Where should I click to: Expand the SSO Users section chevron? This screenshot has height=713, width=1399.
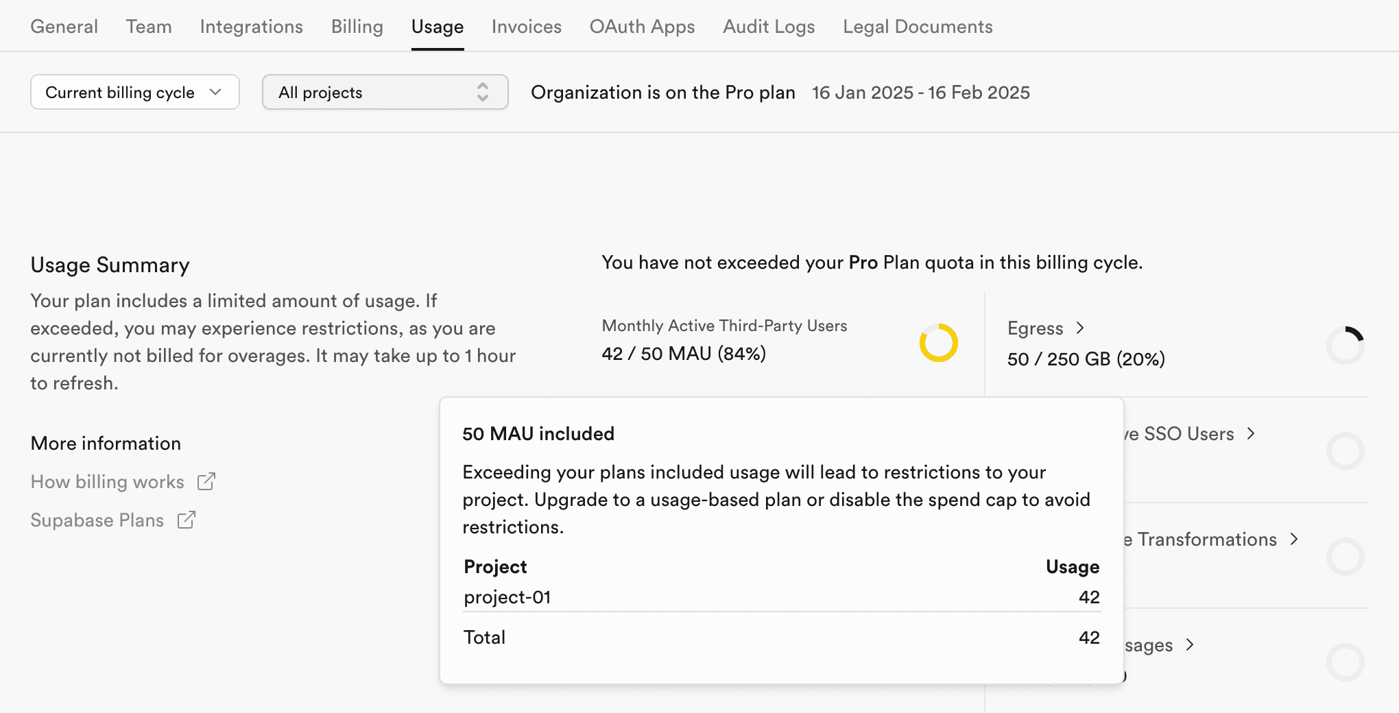coord(1252,433)
